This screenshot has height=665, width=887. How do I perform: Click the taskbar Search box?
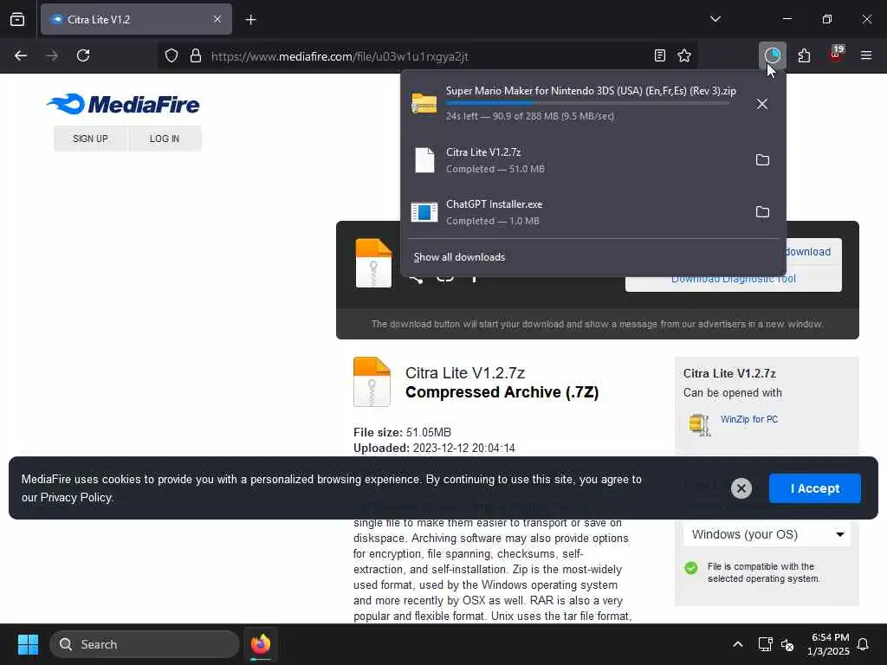coord(145,644)
